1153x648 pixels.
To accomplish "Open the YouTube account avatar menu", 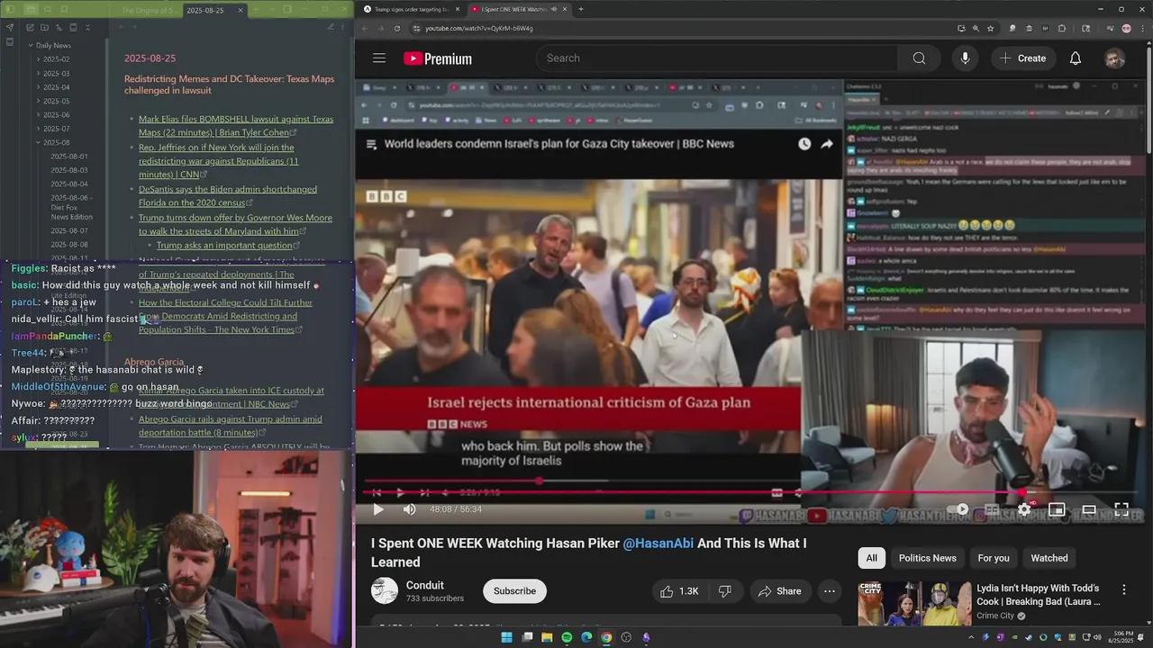I will [x=1115, y=58].
